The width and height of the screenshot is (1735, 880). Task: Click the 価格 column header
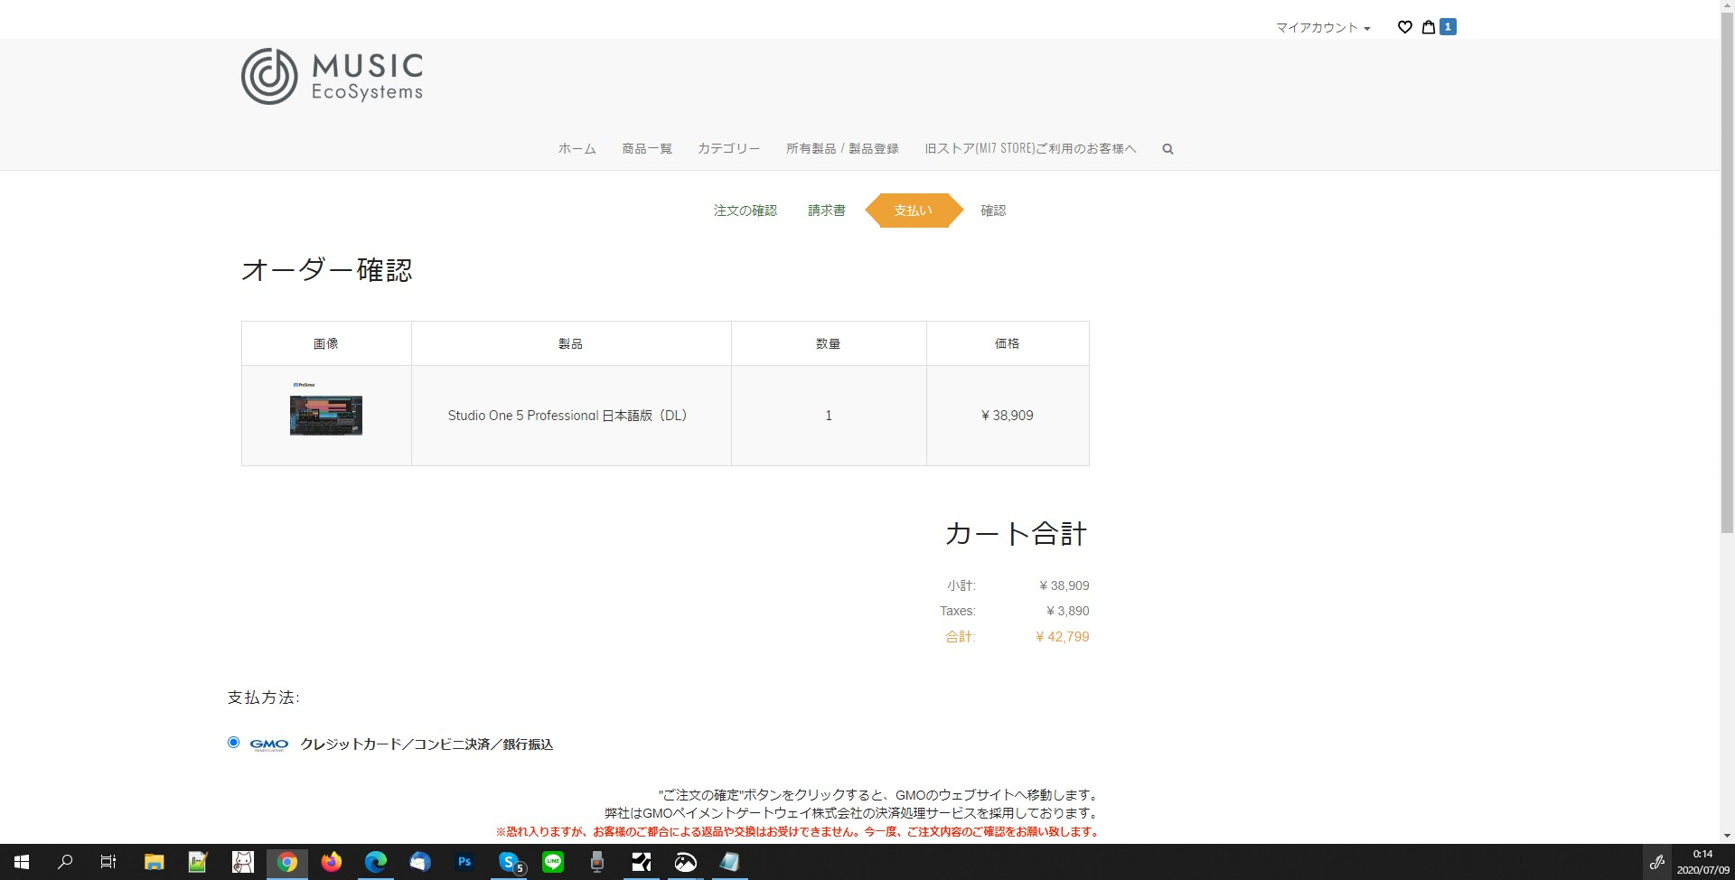(x=1008, y=343)
